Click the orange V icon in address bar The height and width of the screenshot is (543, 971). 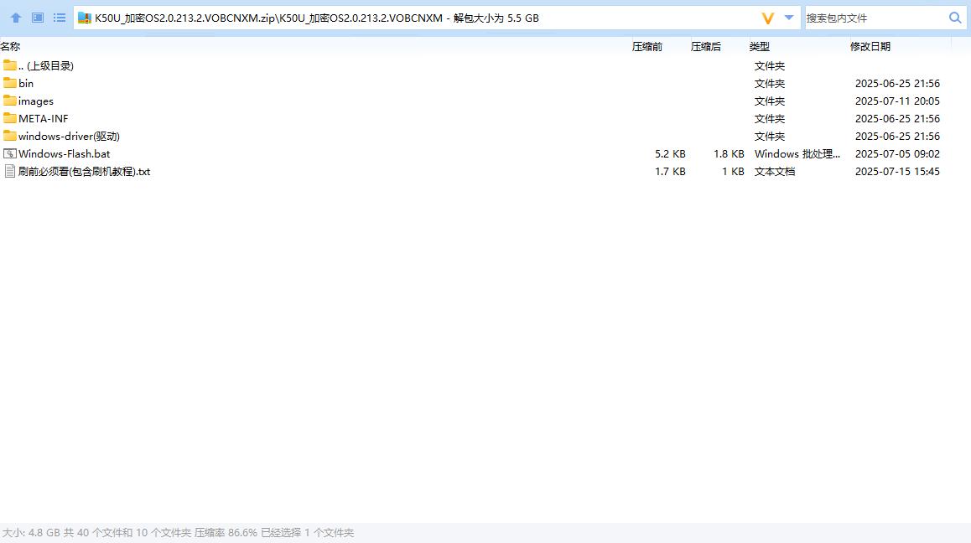click(768, 18)
